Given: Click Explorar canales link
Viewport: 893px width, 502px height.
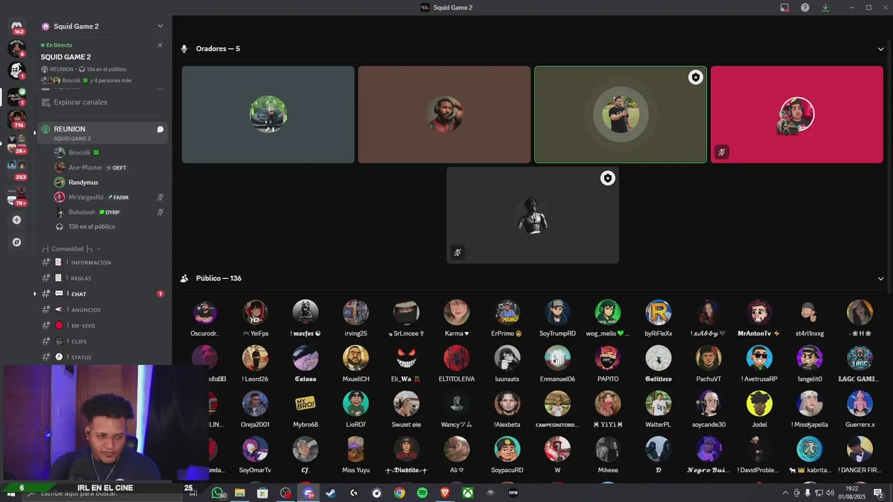Looking at the screenshot, I should point(80,102).
